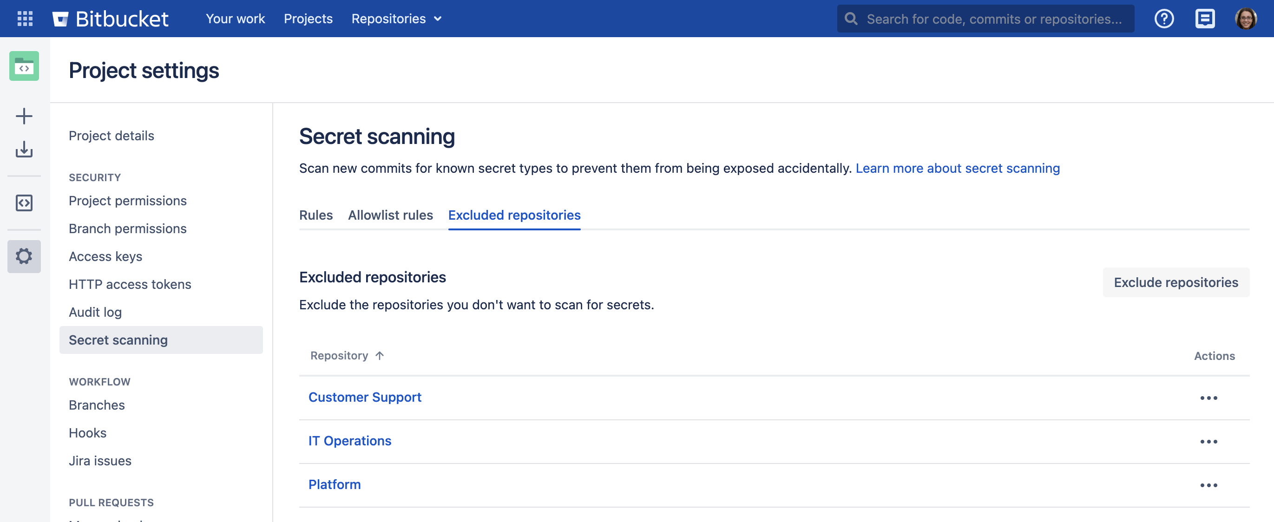1274x522 pixels.
Task: Click the plus create icon in sidebar
Action: [x=24, y=116]
